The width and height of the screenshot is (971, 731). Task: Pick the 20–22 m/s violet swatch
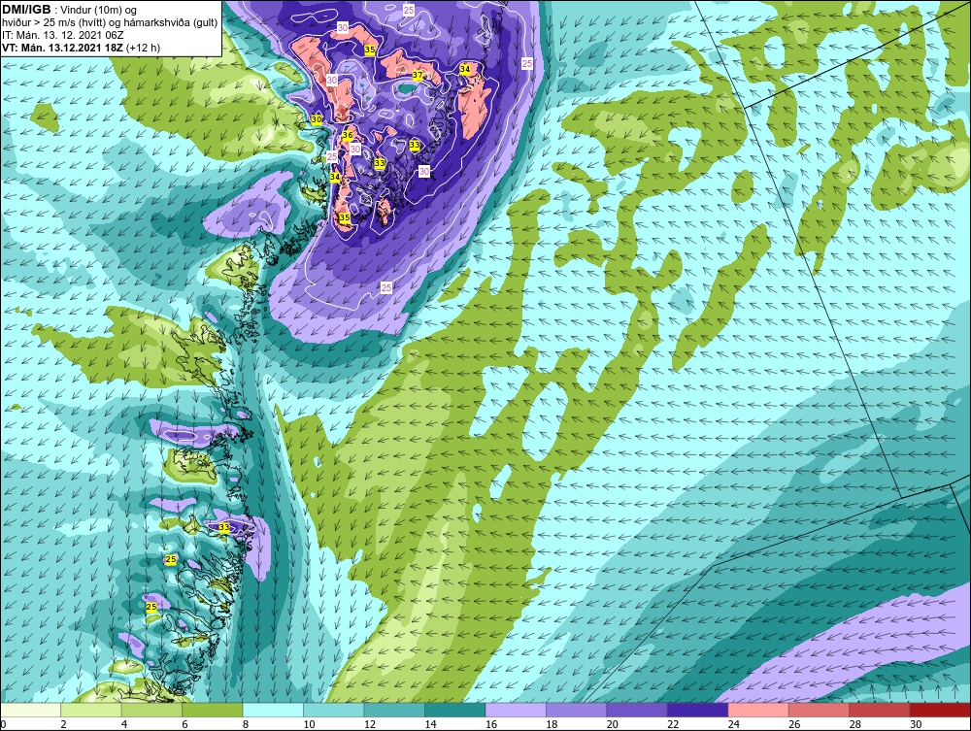[x=637, y=710]
